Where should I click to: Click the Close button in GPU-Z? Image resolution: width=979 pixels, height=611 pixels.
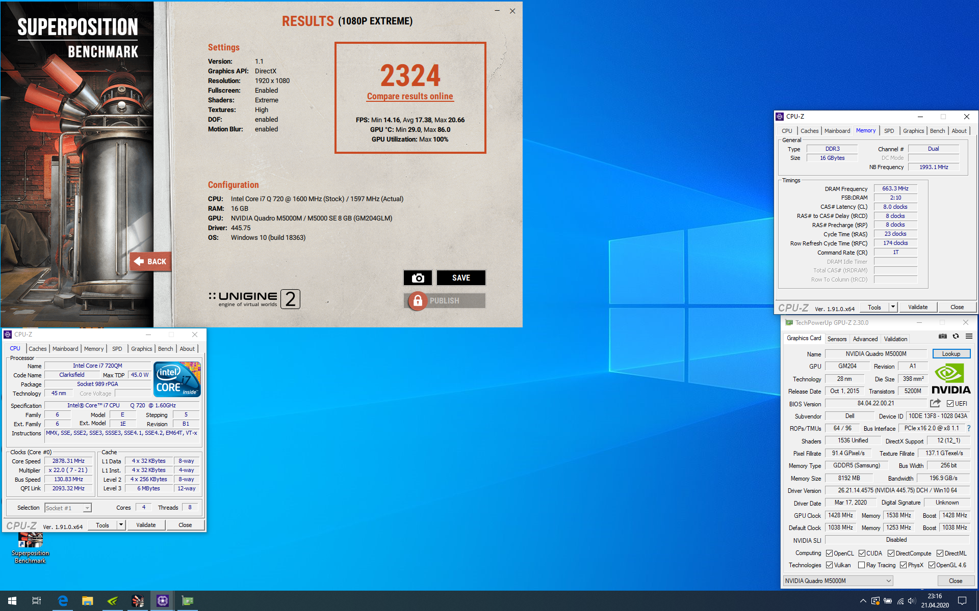coord(956,581)
